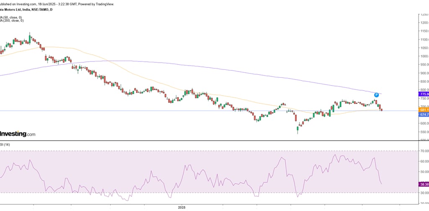Click the 70.00 RSI axis label

pyautogui.click(x=425, y=151)
